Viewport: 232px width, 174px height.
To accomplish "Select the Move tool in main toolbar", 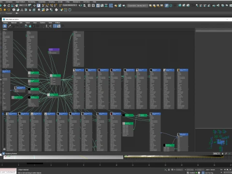I will click(5, 5).
